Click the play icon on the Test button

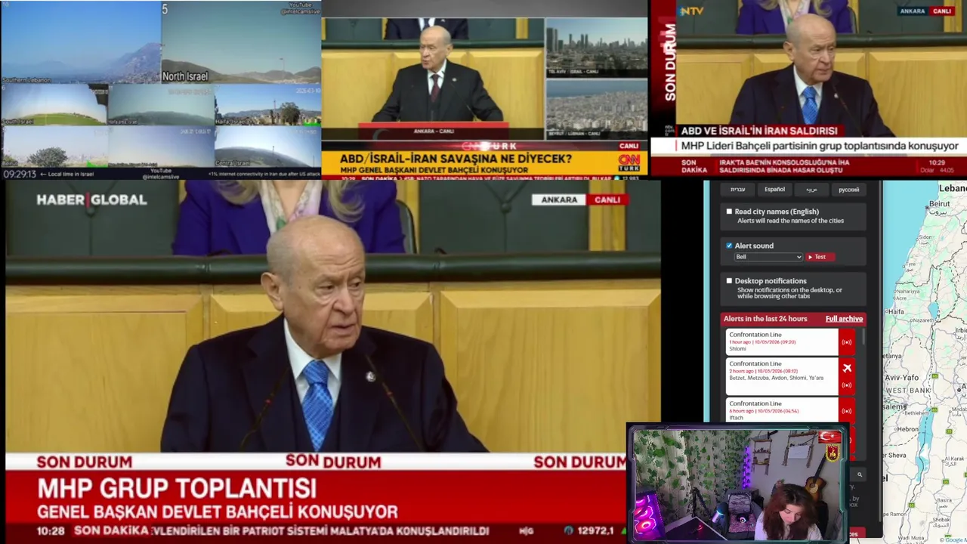810,257
